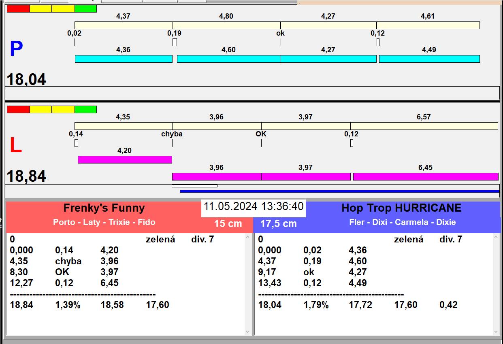The width and height of the screenshot is (503, 344).
Task: Click the green start light in lane L
Action: 85,110
